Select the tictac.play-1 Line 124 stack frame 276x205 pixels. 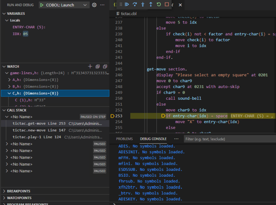pyautogui.click(x=32, y=137)
